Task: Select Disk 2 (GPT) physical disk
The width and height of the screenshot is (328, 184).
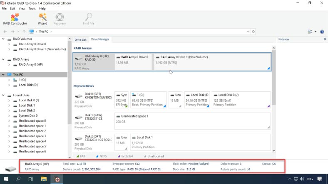Action: tap(93, 142)
